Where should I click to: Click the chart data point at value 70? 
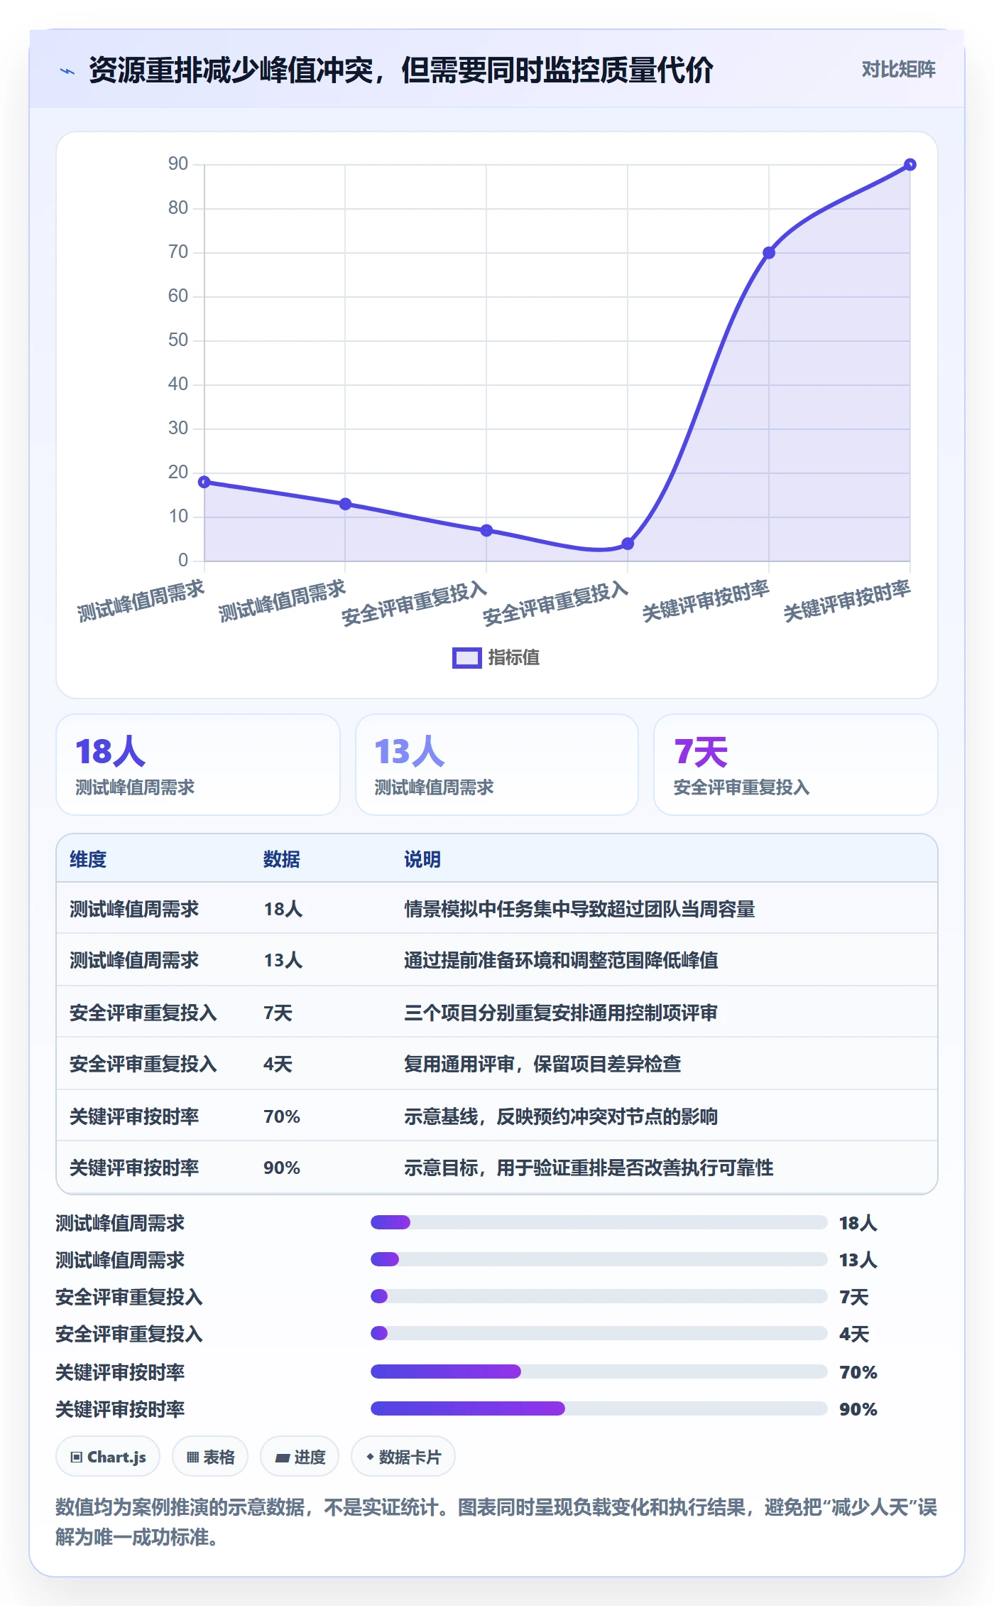tap(768, 252)
